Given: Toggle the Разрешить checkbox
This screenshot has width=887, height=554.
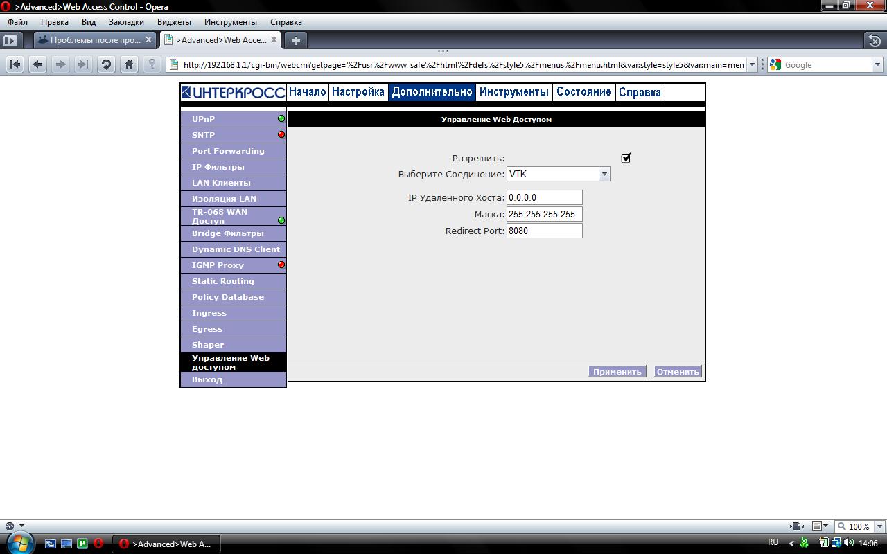Looking at the screenshot, I should click(x=626, y=158).
